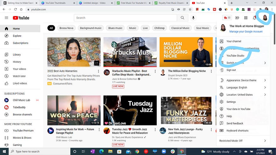Open the YouTube hamburger guide menu
Viewport: 276px width, 155px height.
pyautogui.click(x=7, y=18)
